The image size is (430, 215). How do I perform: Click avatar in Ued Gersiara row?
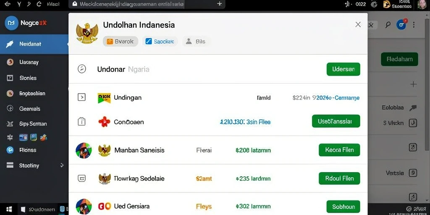[x=84, y=206]
